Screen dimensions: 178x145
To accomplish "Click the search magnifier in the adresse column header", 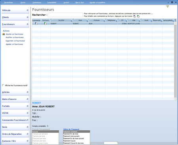I will pos(173,21).
